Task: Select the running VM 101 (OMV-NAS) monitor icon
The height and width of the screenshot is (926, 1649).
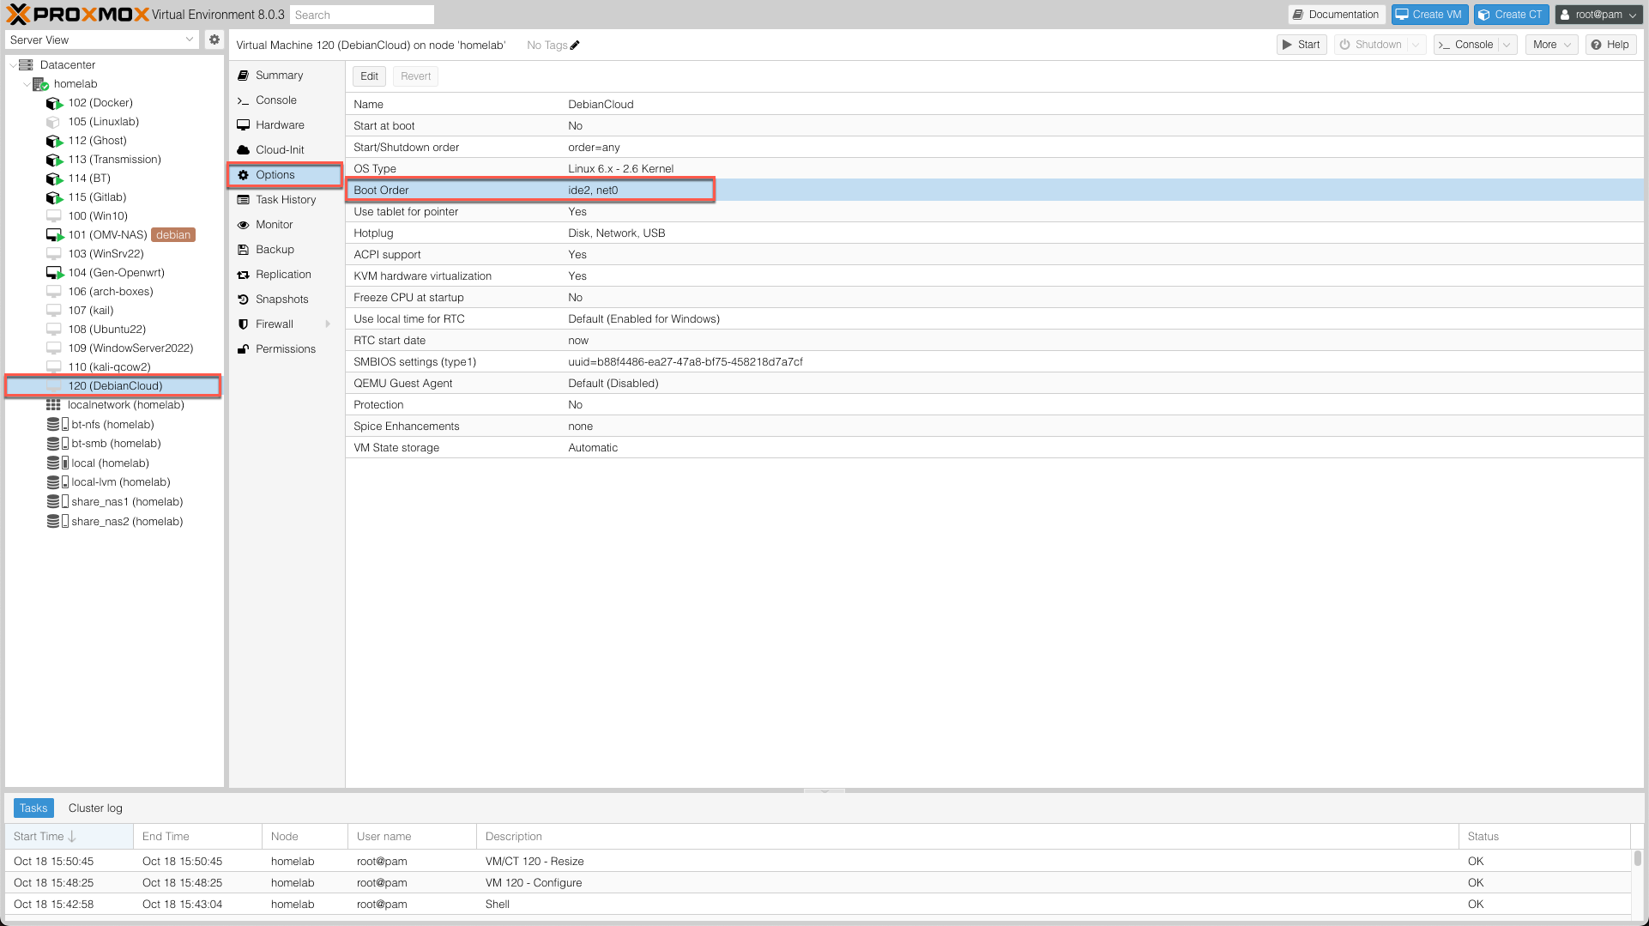Action: tap(54, 235)
